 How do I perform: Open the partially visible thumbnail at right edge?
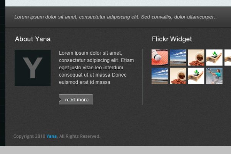[x=228, y=57]
